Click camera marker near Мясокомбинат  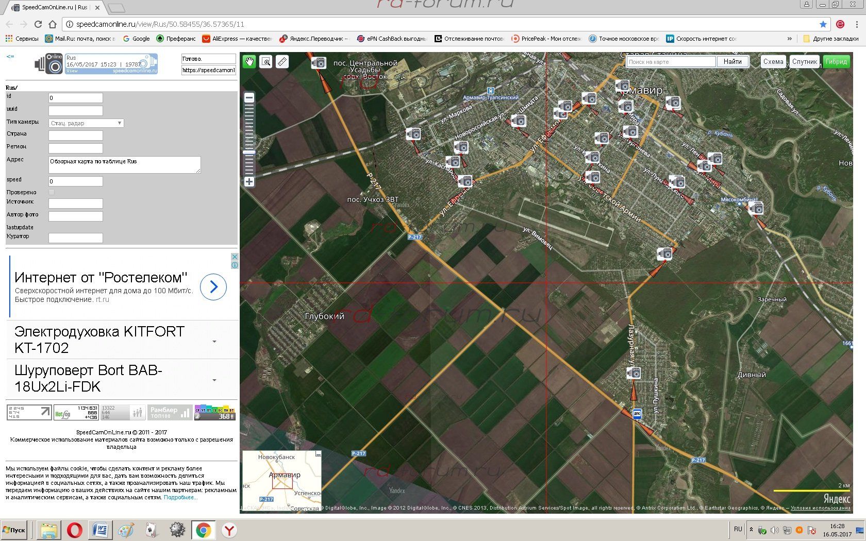coord(756,208)
